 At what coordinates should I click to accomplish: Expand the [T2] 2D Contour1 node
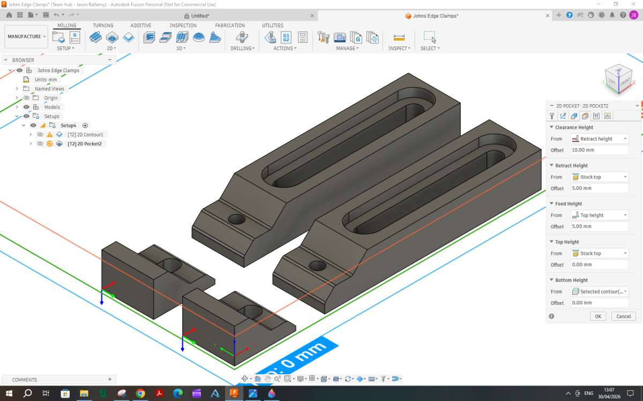pyautogui.click(x=31, y=134)
